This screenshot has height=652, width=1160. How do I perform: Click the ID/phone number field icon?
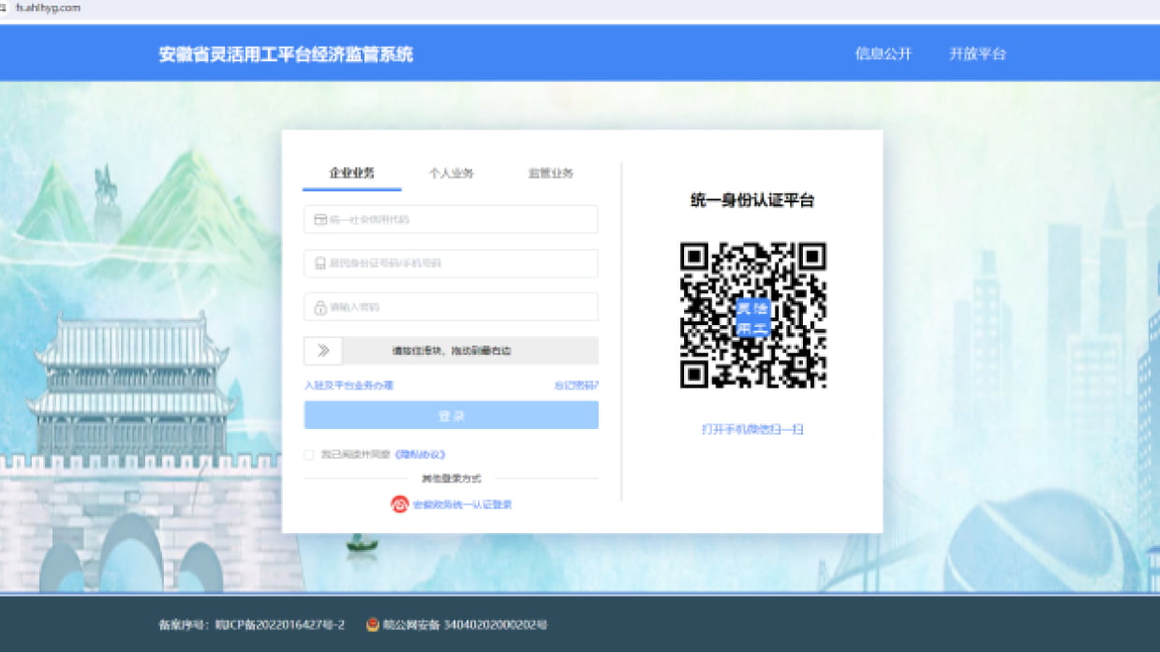pos(320,263)
